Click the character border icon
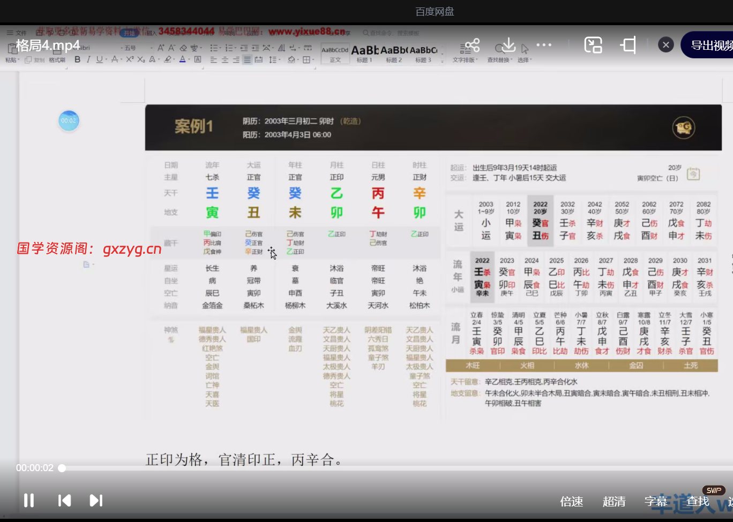733x522 pixels. [198, 59]
